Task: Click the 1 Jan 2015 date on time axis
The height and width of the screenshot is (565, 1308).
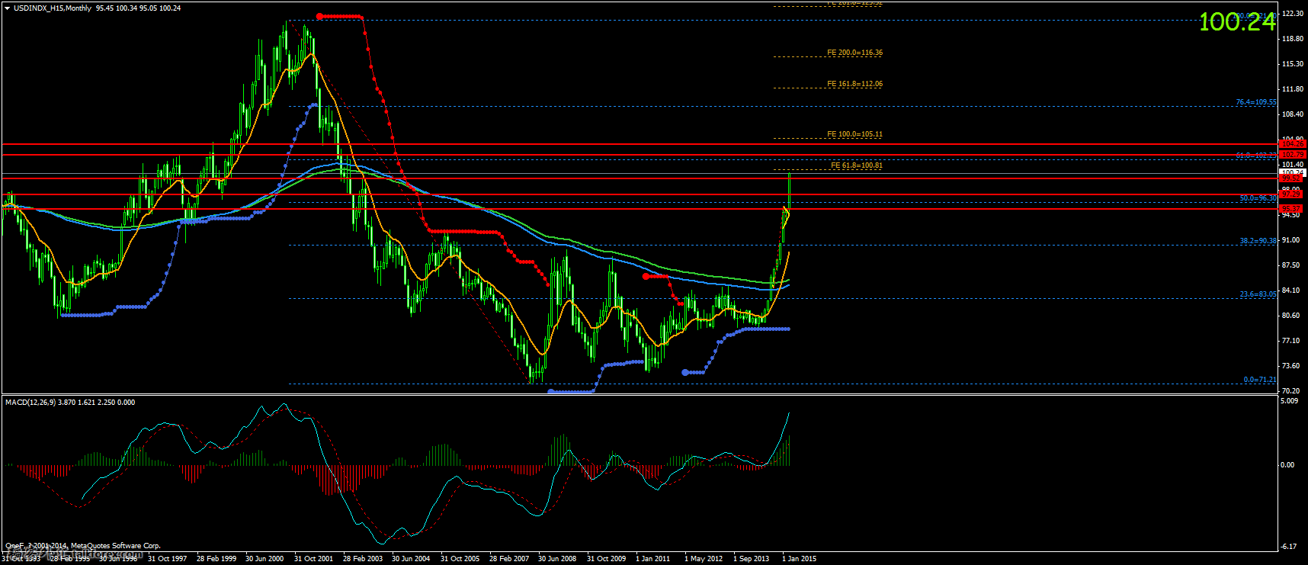Action: click(x=799, y=559)
